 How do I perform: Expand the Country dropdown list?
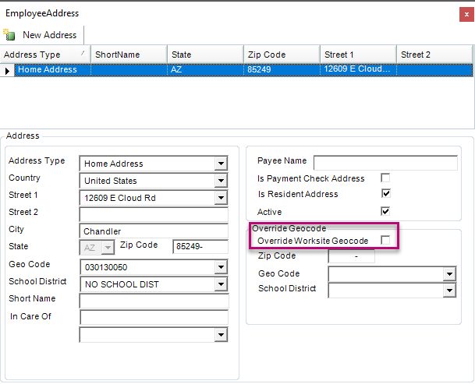222,181
